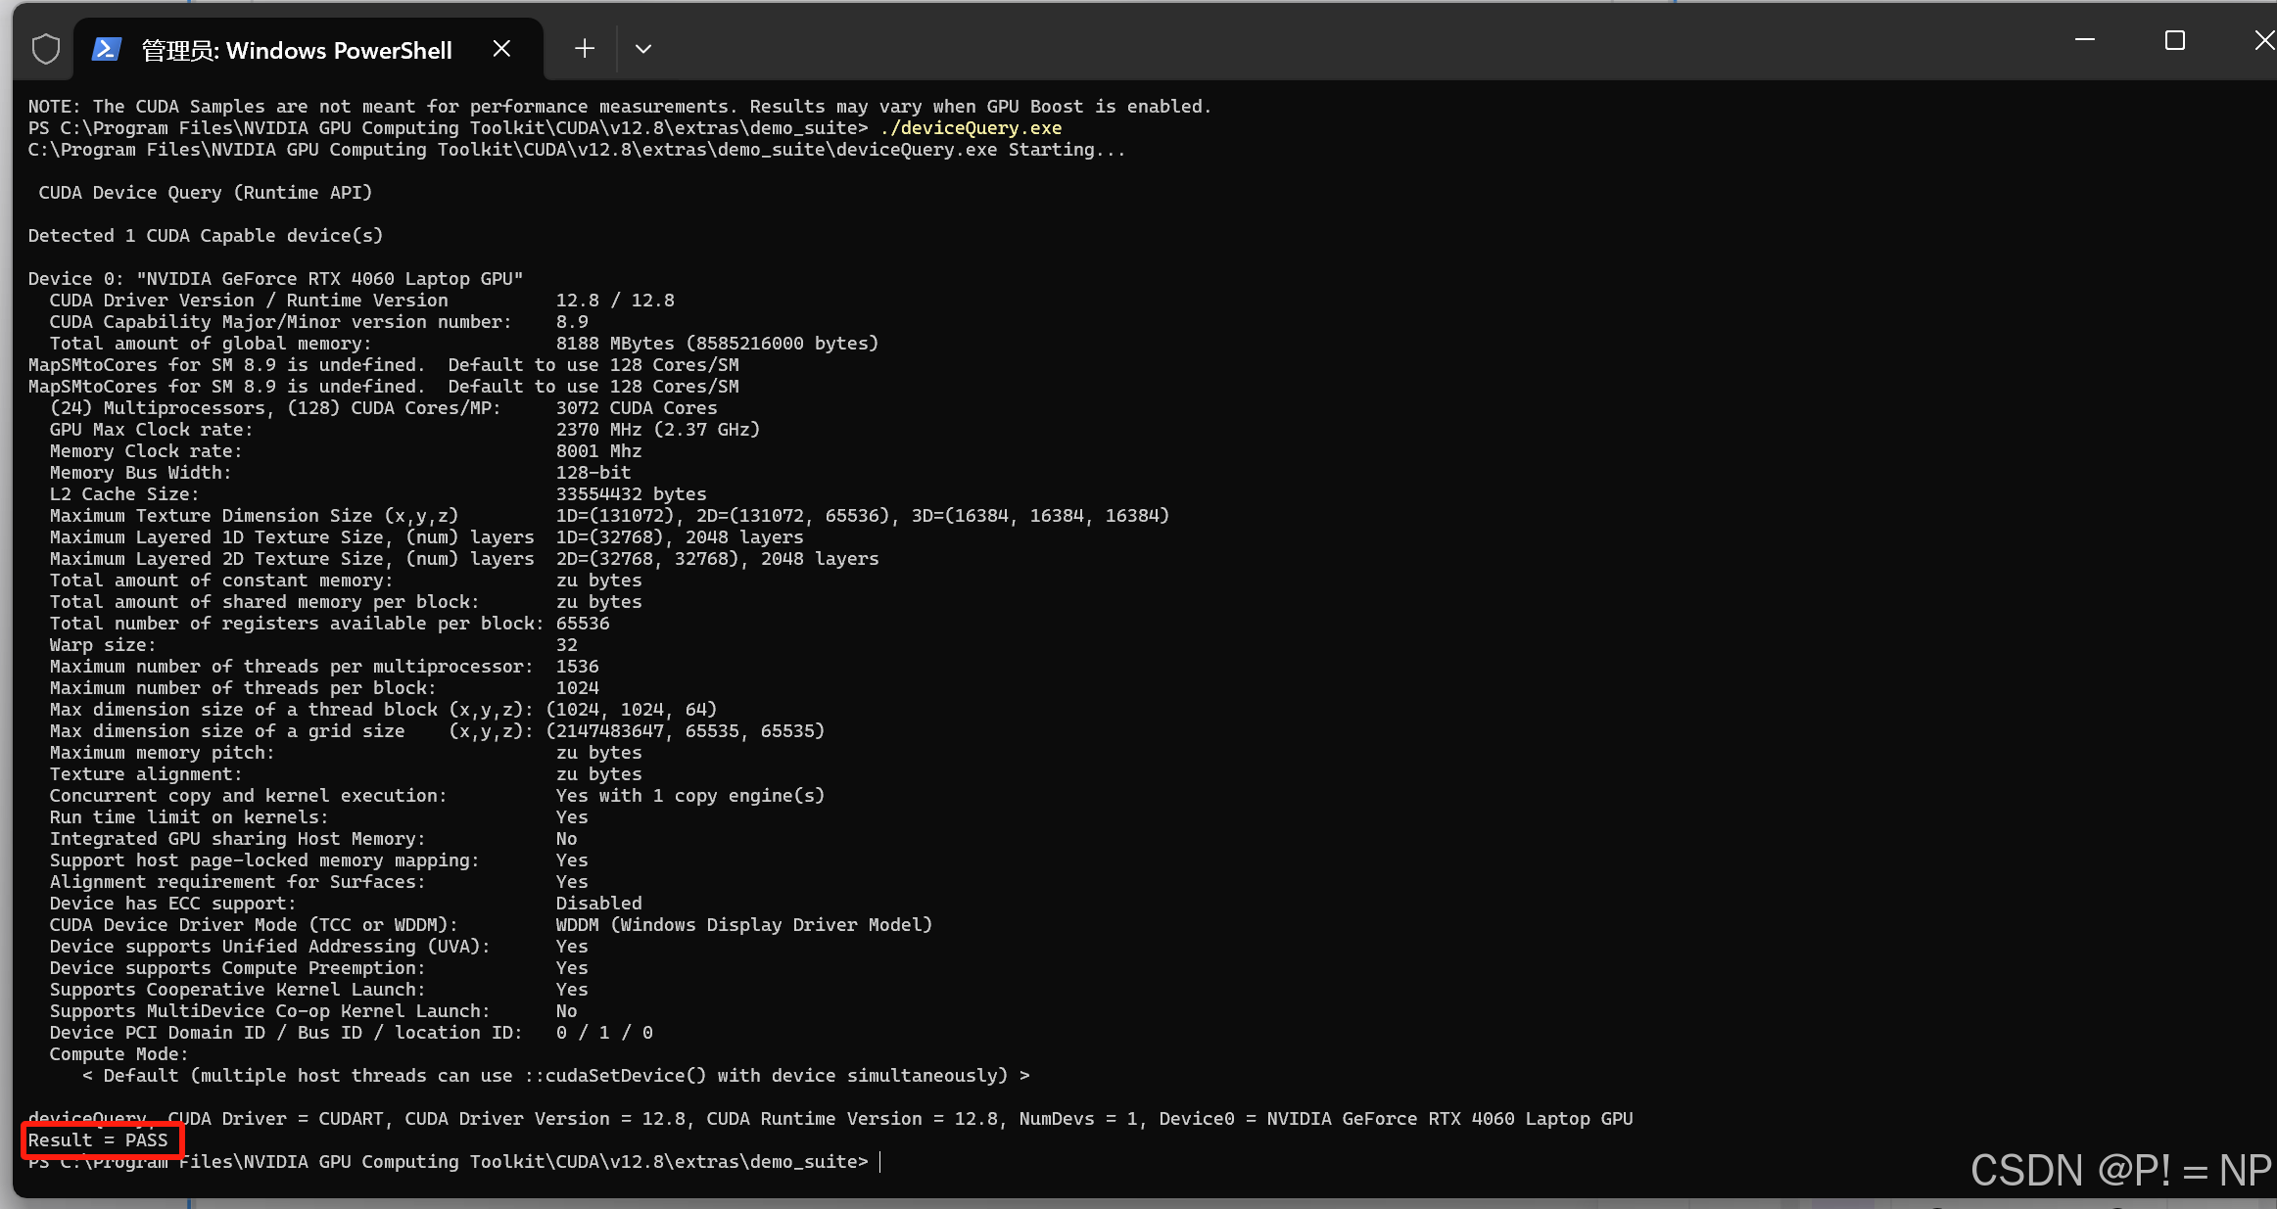Close the terminal window

coord(2263,40)
